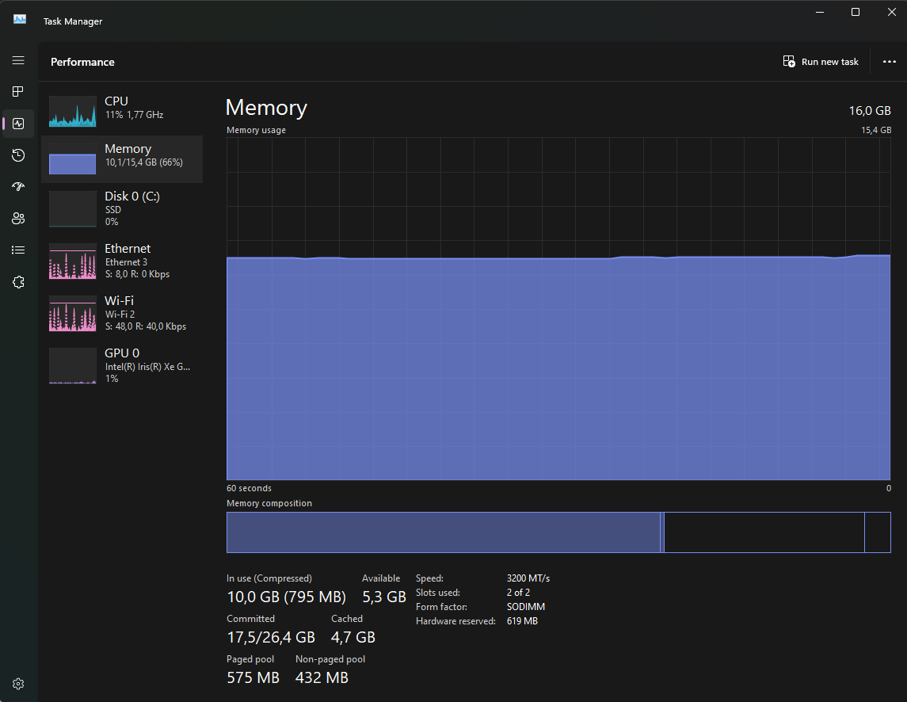
Task: Open the Details page list icon
Action: pyautogui.click(x=18, y=250)
